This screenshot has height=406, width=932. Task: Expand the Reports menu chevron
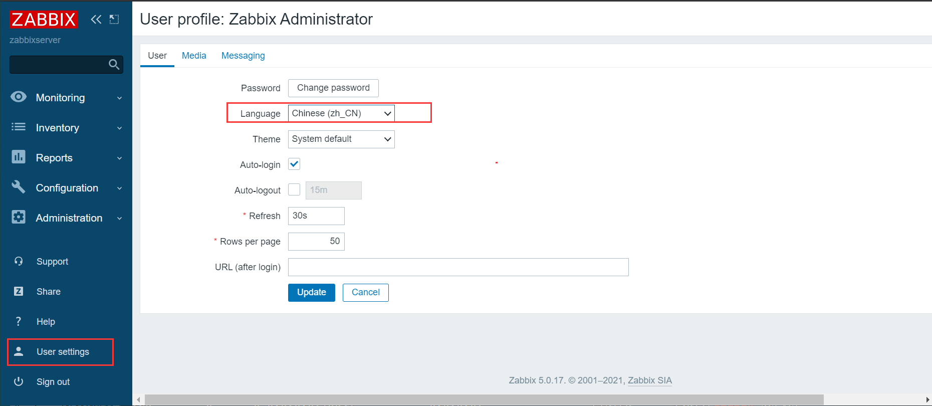pos(119,158)
